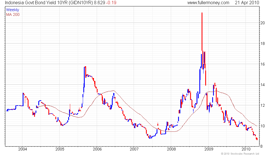Click the y-axis label 10

263,126
